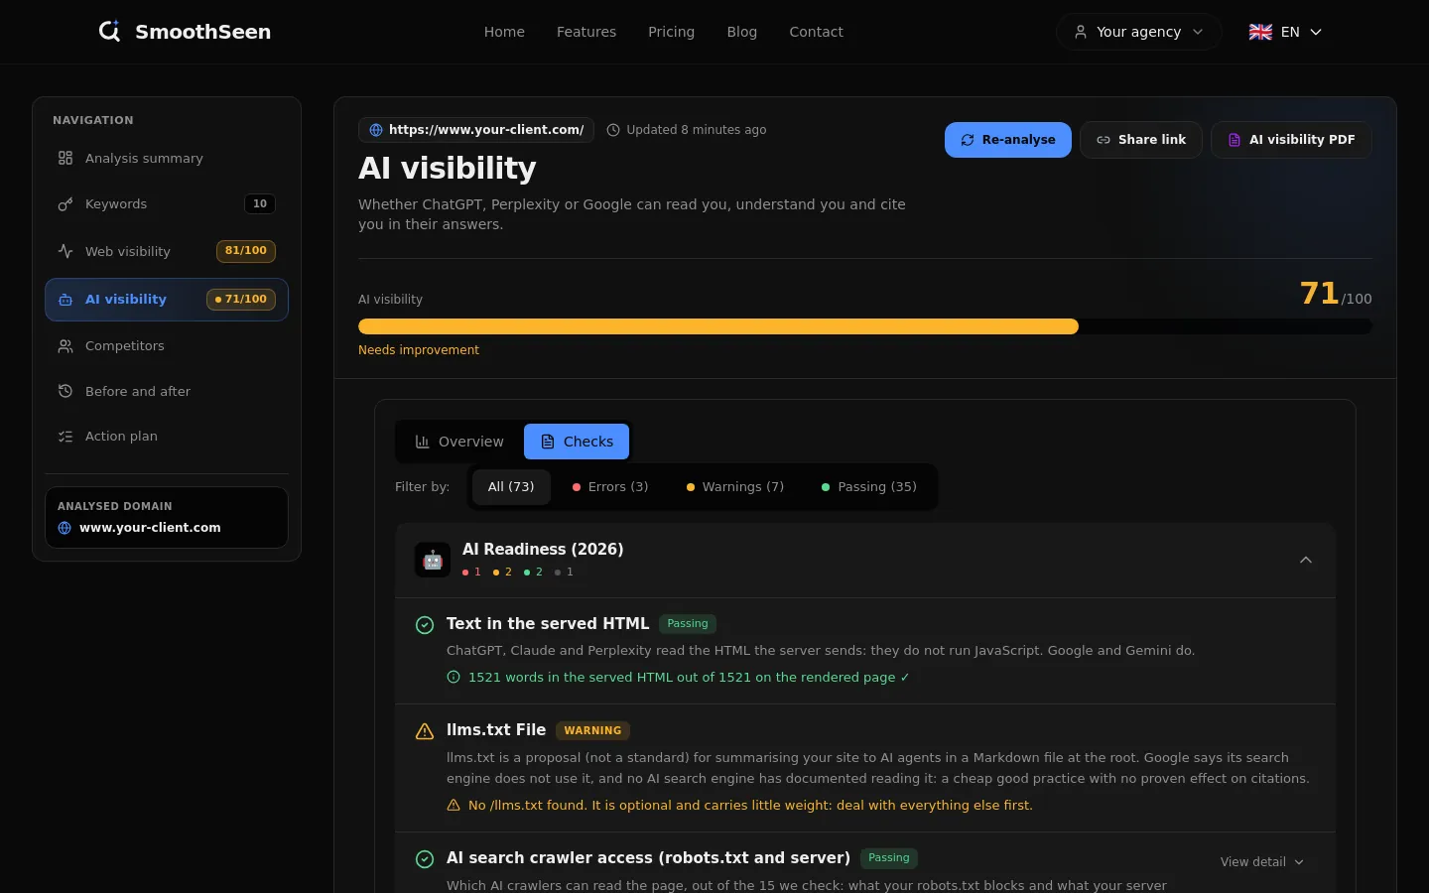Open Competitors in sidebar
The image size is (1429, 893).
pyautogui.click(x=167, y=346)
